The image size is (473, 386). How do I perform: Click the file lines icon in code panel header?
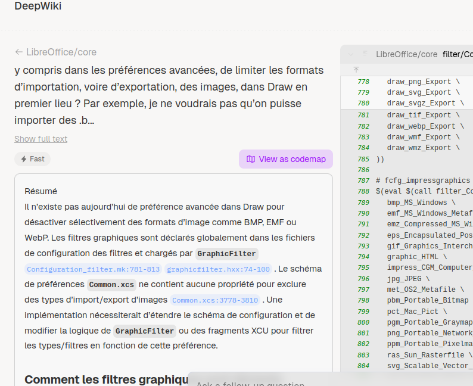(x=365, y=54)
